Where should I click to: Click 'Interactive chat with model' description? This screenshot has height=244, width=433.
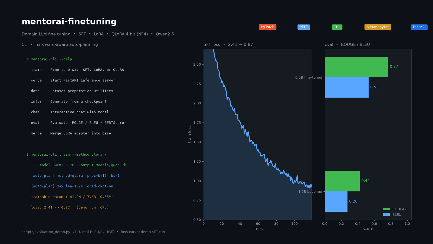coord(80,112)
